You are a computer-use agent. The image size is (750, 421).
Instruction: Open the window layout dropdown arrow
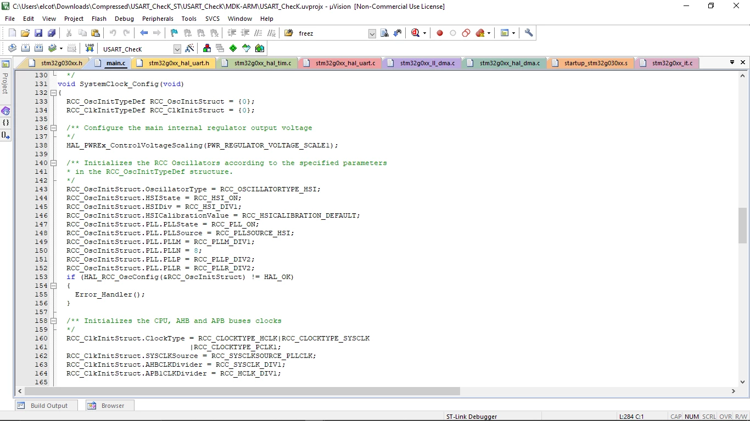[513, 33]
